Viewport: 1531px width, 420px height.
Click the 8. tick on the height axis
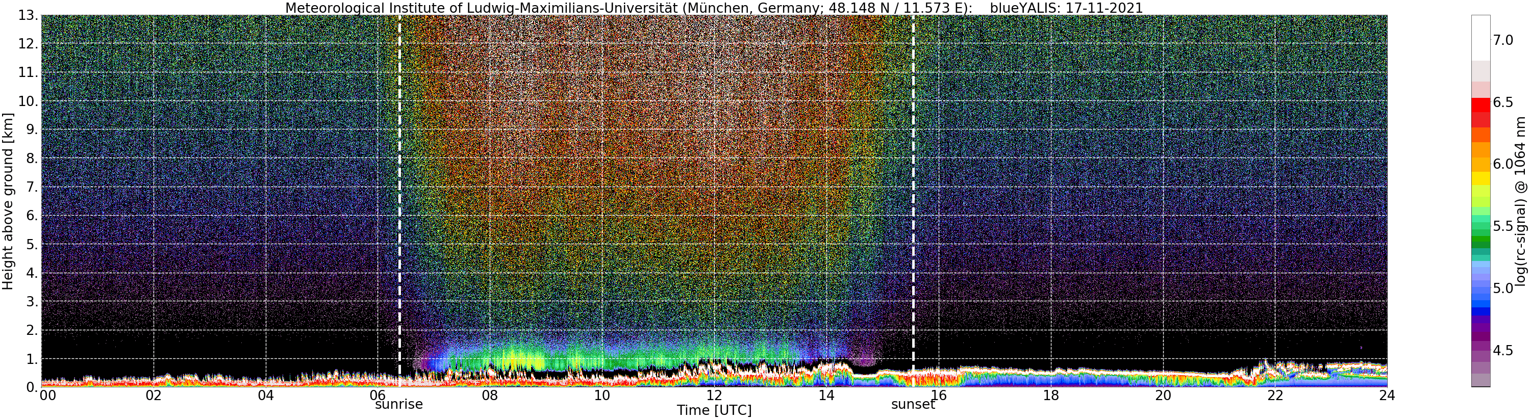click(32, 159)
